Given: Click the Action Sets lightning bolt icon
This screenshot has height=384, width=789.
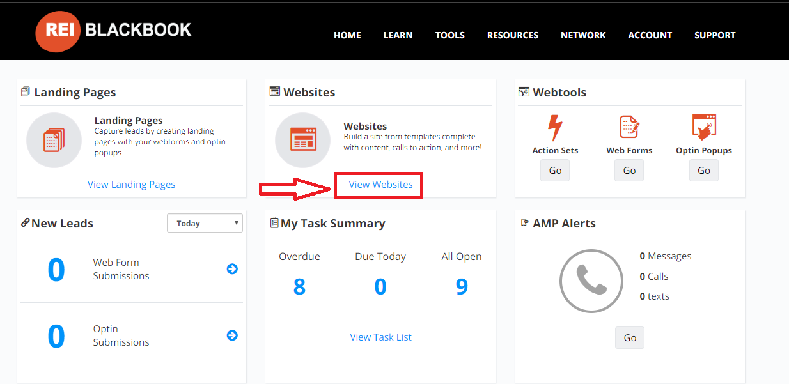Looking at the screenshot, I should tap(555, 128).
